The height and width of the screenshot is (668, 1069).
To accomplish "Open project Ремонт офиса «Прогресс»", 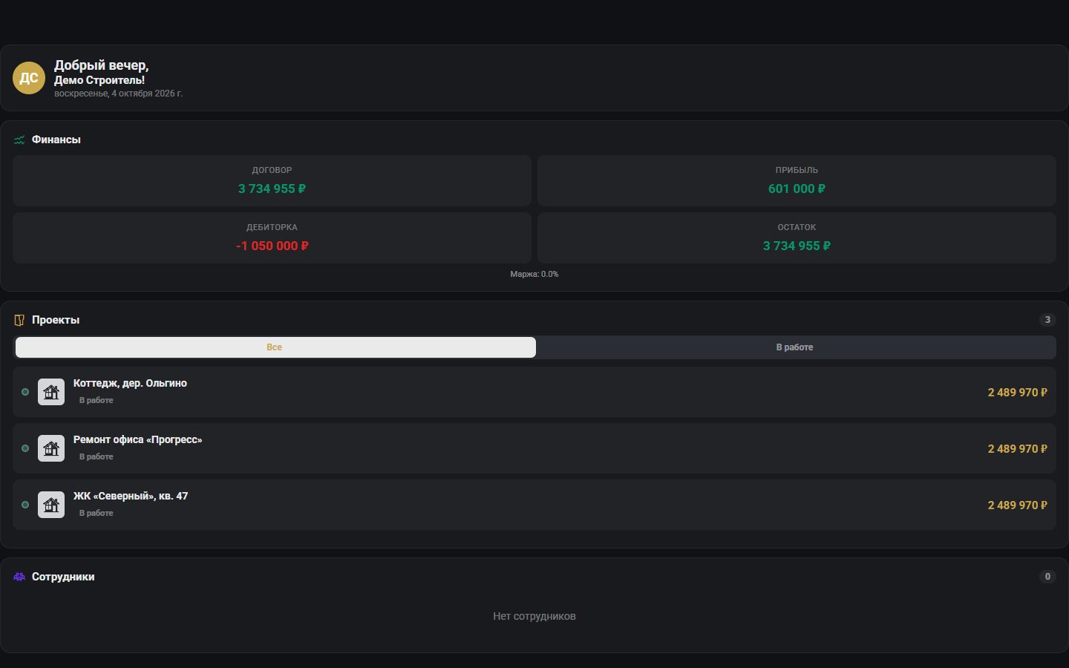I will click(x=534, y=448).
